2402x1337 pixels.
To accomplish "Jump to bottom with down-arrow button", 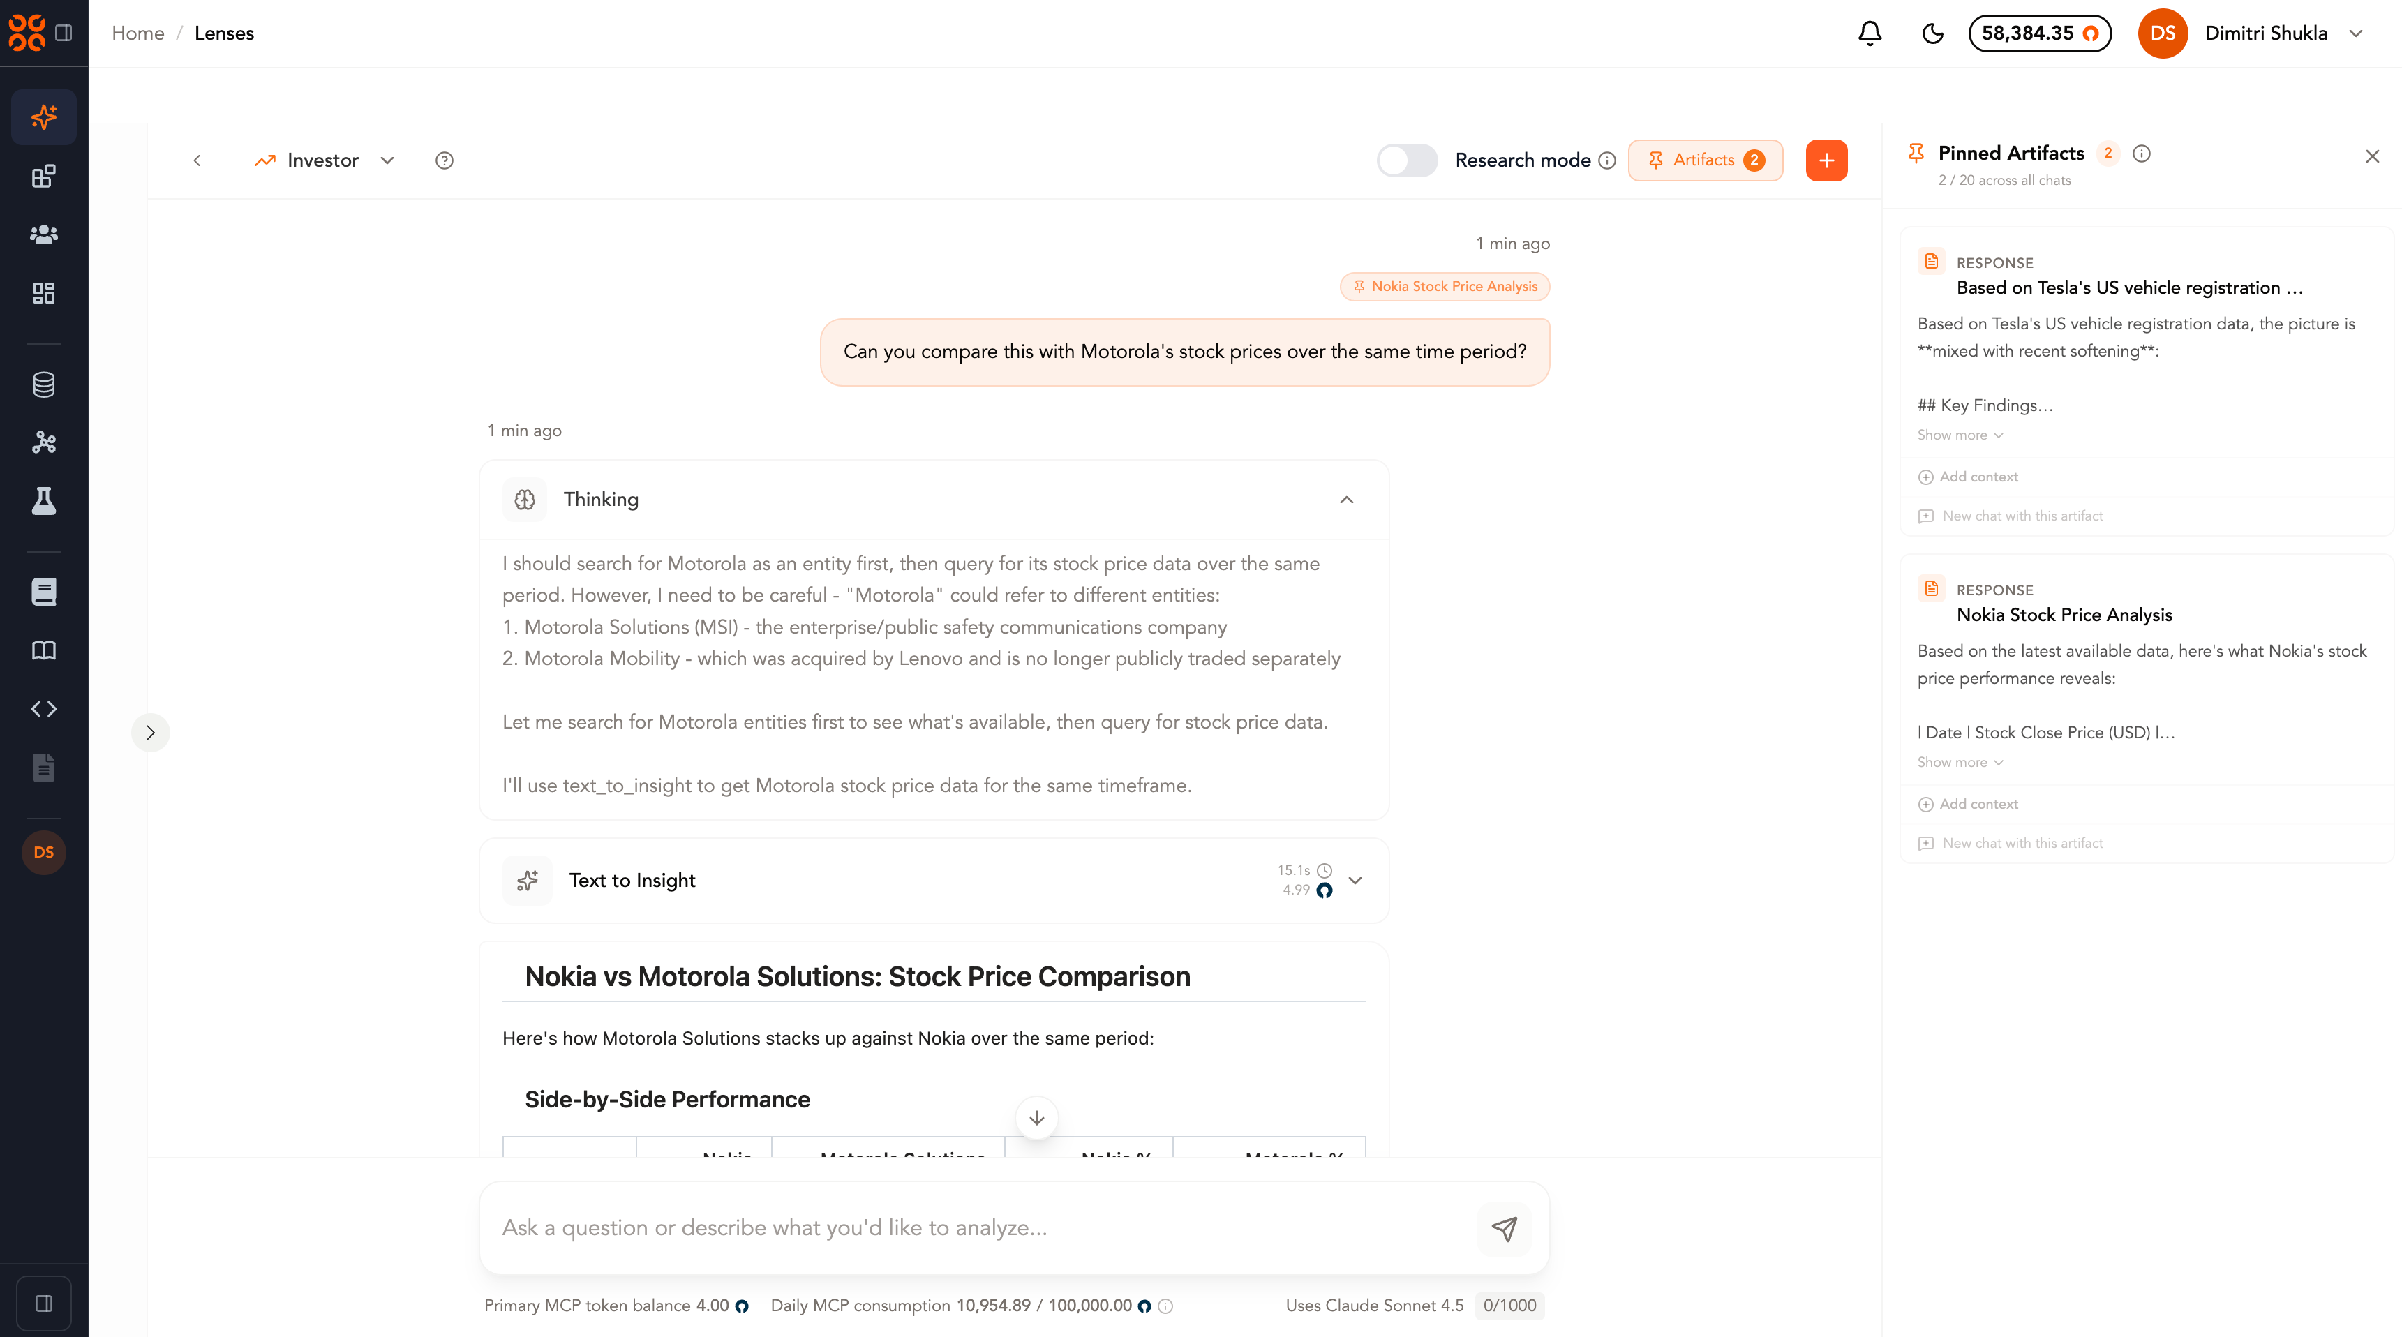I will coord(1036,1118).
